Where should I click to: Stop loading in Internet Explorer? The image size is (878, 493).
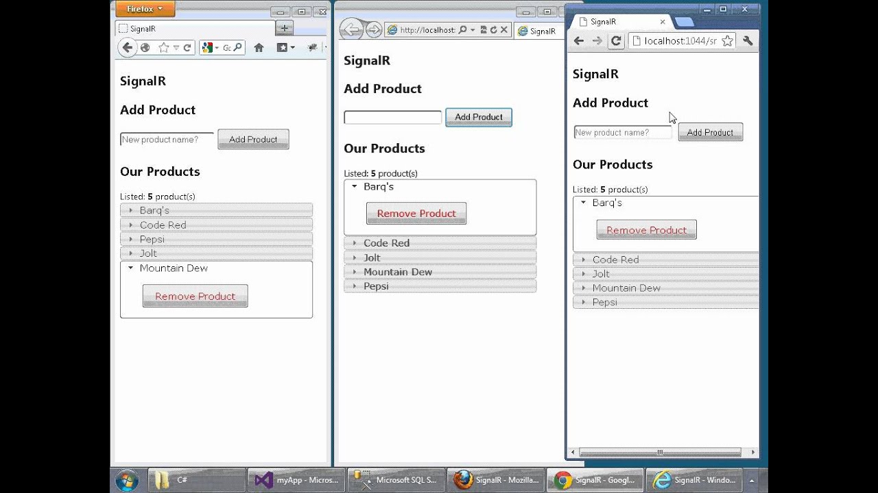[504, 30]
